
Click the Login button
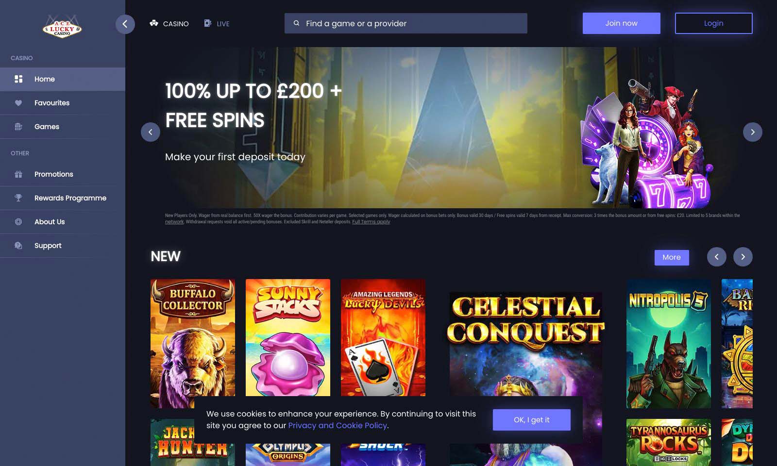pos(714,23)
